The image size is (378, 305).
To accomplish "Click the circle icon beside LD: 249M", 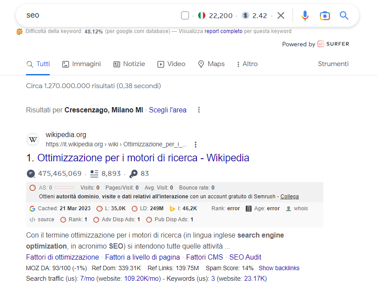I will (134, 208).
